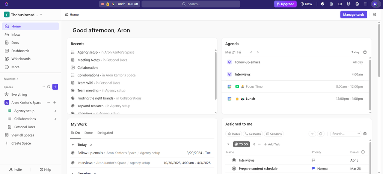Click the ClickUp logo in top bar
The image size is (383, 174).
pos(7,4)
